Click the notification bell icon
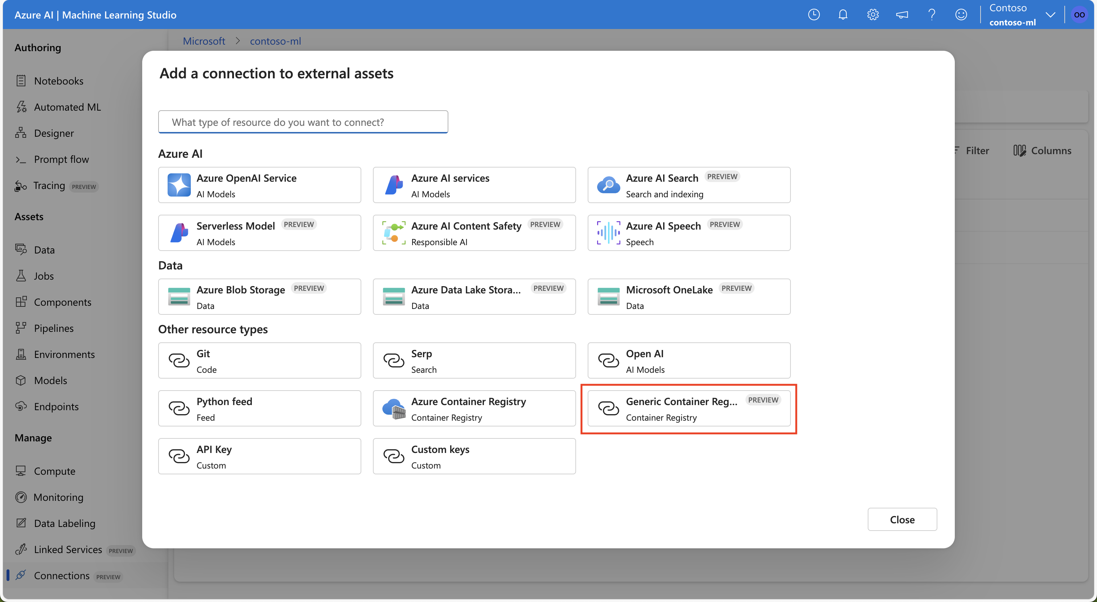This screenshot has width=1097, height=602. [x=843, y=14]
